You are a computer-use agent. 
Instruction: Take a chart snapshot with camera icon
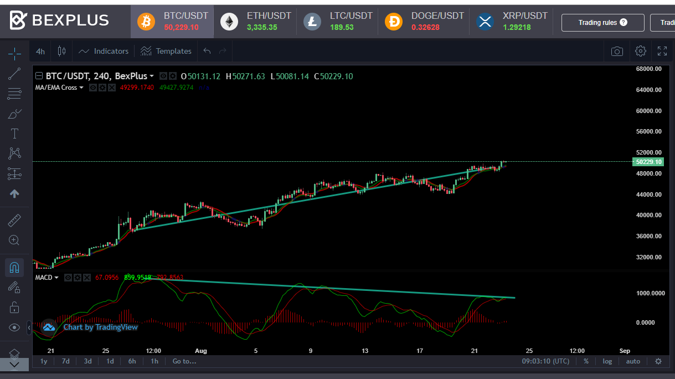(x=617, y=51)
